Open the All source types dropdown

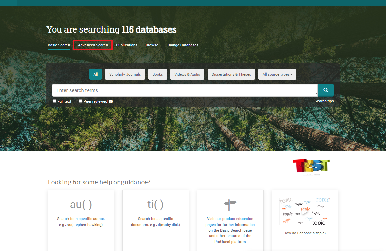(x=277, y=74)
